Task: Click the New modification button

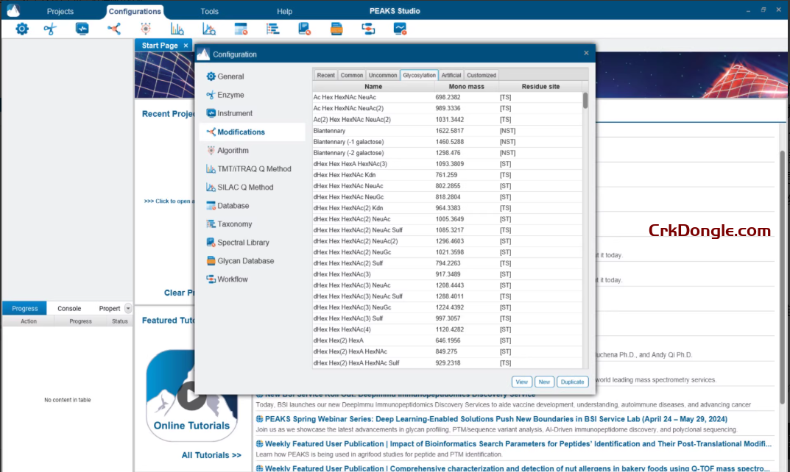Action: [x=544, y=382]
